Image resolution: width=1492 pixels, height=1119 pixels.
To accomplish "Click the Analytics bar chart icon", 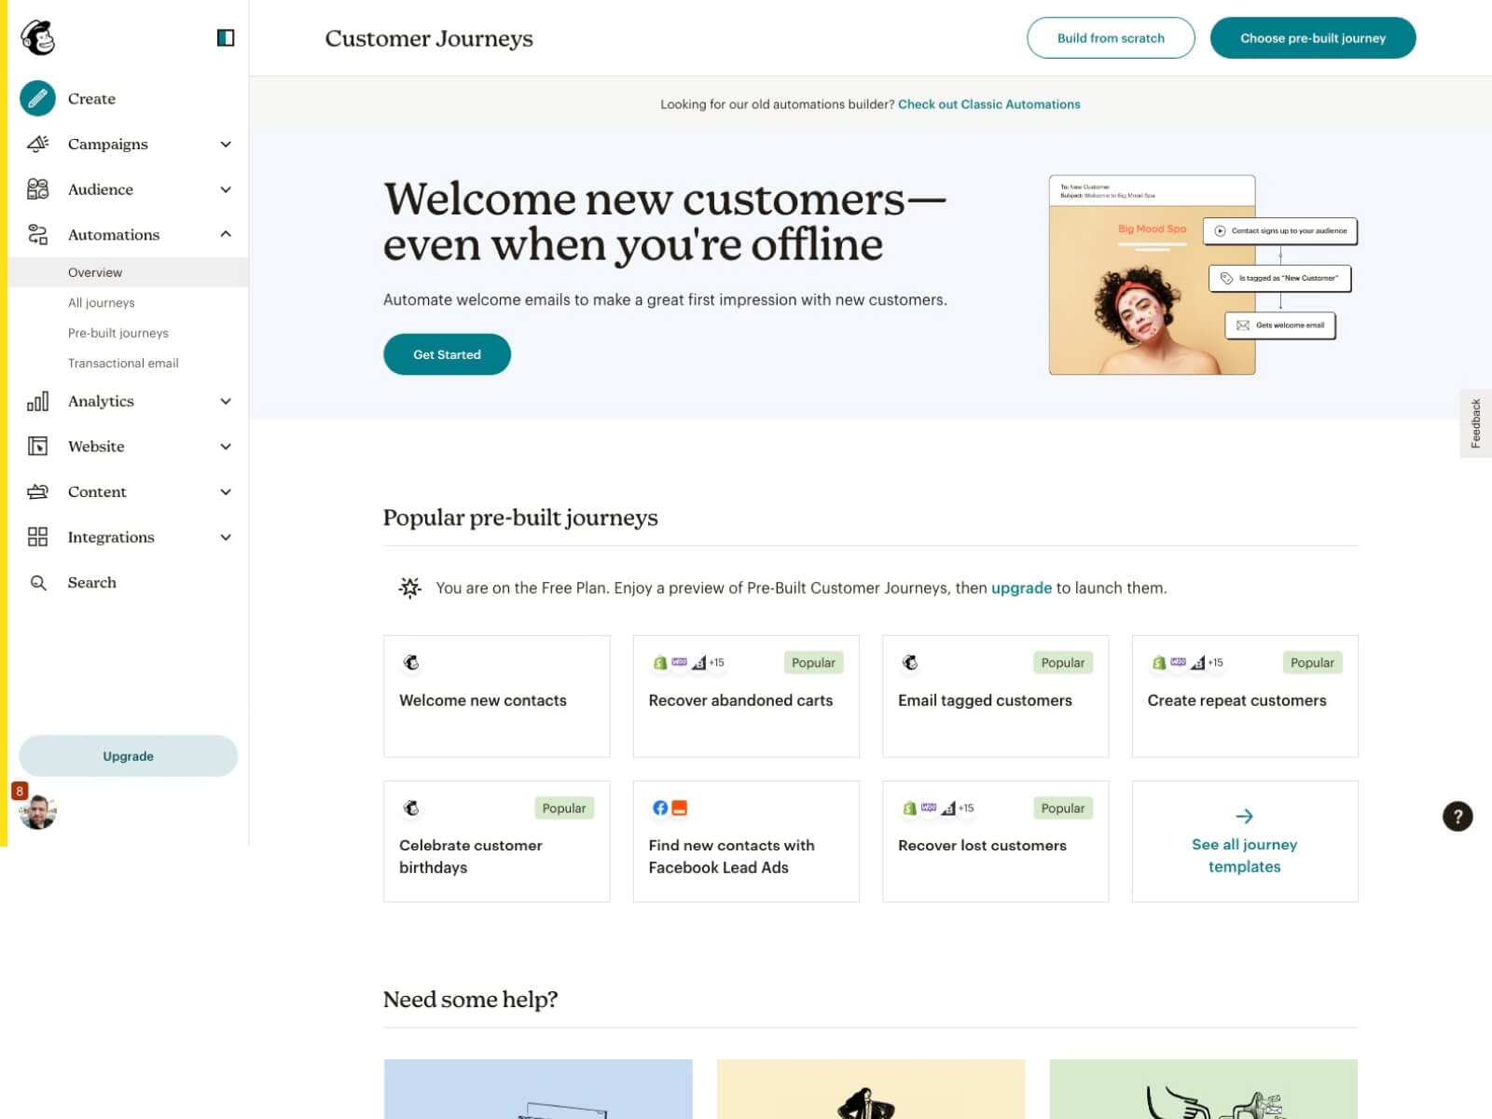I will 38,401.
